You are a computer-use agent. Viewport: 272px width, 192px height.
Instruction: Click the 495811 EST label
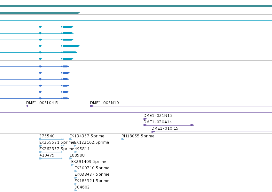click(x=82, y=149)
